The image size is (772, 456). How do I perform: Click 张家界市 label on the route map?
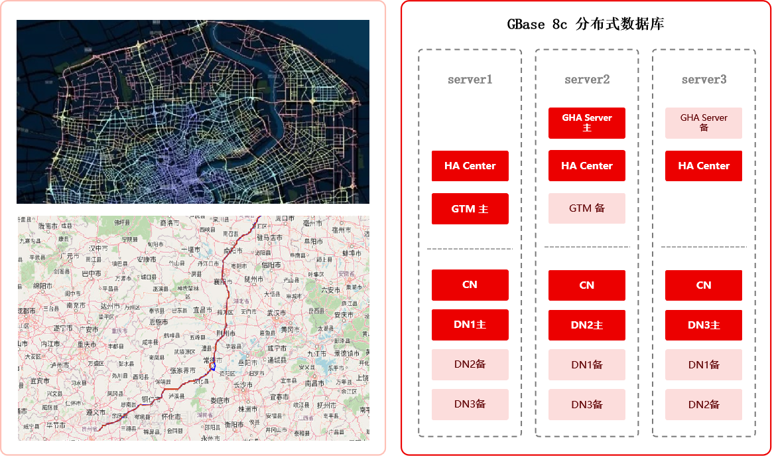click(182, 370)
